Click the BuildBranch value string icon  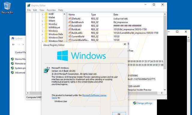70,22
